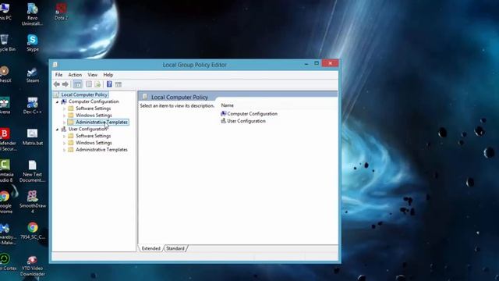The image size is (499, 281).
Task: Click the blue Help toolbar icon
Action: tap(109, 84)
